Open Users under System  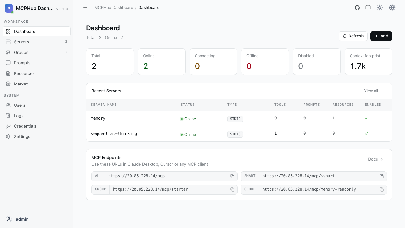[x=36, y=105]
